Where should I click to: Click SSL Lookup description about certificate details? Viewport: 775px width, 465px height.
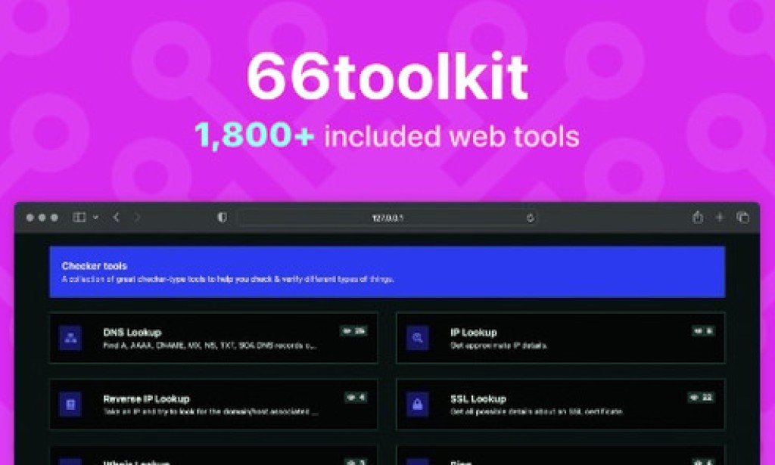pos(537,411)
